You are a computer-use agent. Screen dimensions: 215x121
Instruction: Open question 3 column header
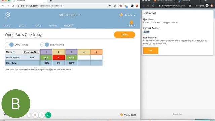tap(71, 52)
